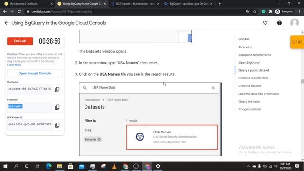Open Task View on taskbar
Viewport: 304px width, 171px height.
(38, 166)
